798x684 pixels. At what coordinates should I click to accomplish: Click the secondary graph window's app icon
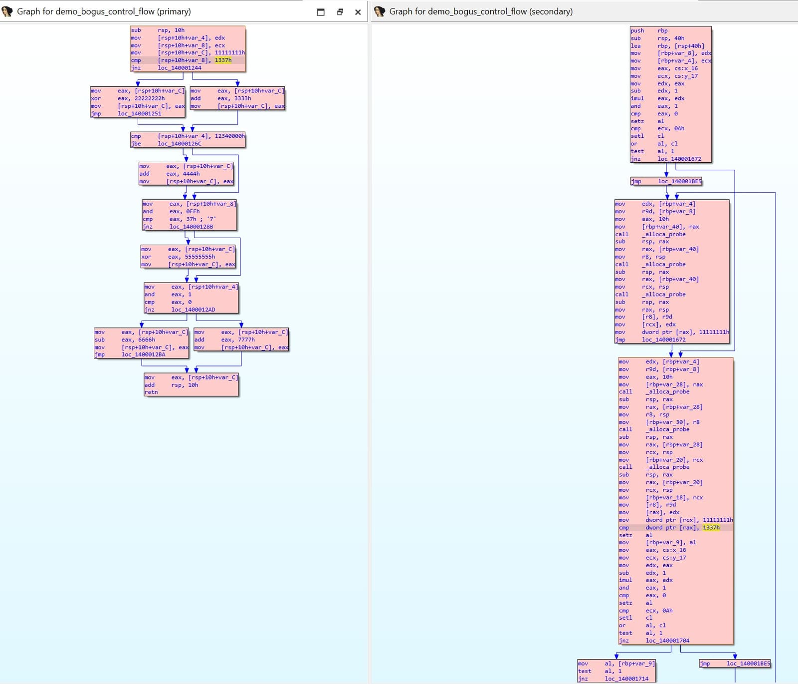(380, 11)
